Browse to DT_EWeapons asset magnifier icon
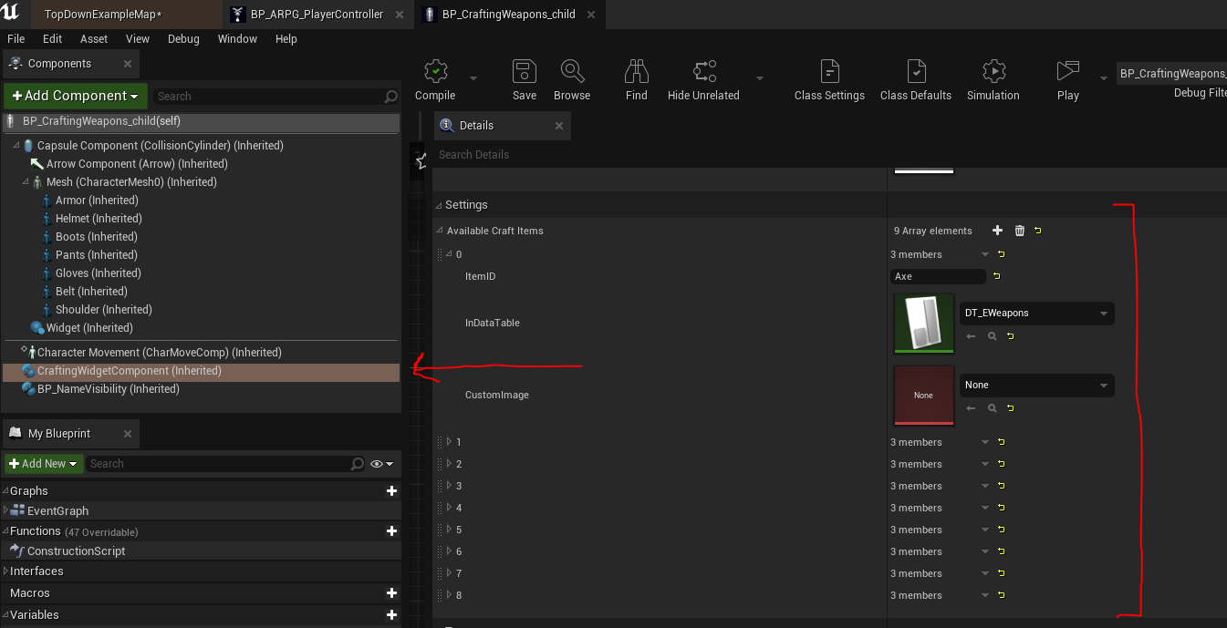The height and width of the screenshot is (628, 1227). tap(993, 336)
